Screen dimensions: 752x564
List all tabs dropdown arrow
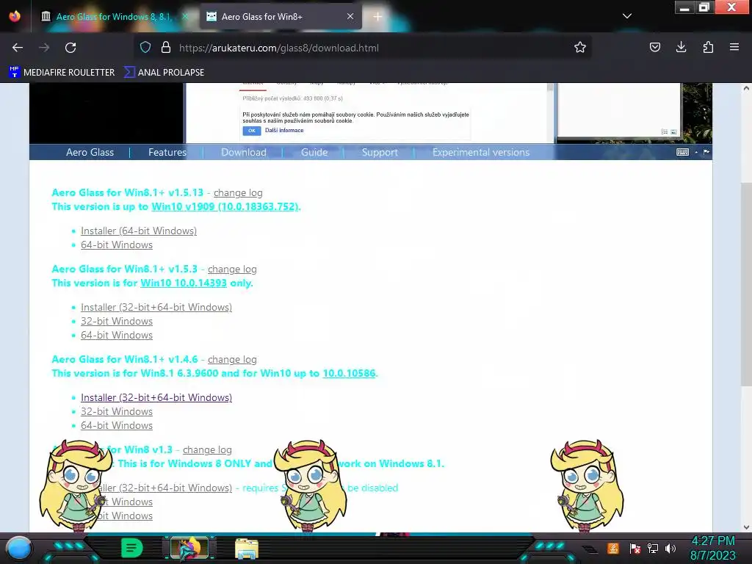pyautogui.click(x=627, y=16)
